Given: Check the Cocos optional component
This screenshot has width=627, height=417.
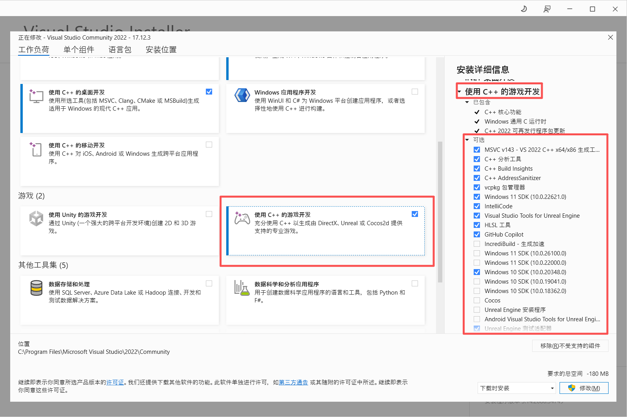Looking at the screenshot, I should tap(477, 300).
